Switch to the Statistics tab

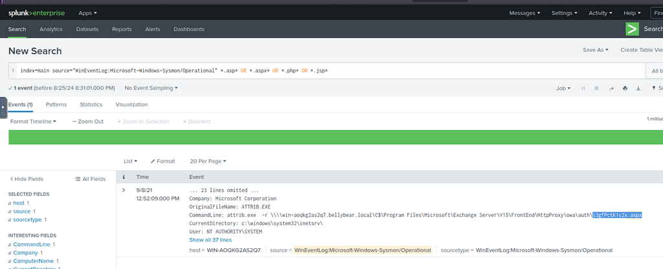click(91, 104)
